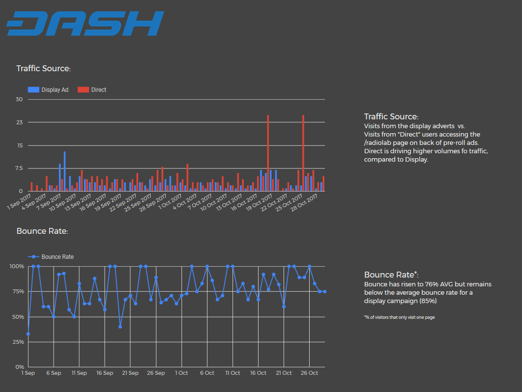Viewport: 522px width, 392px height.
Task: Click the tall red Direct bar near 26 Oct
Action: (303, 153)
